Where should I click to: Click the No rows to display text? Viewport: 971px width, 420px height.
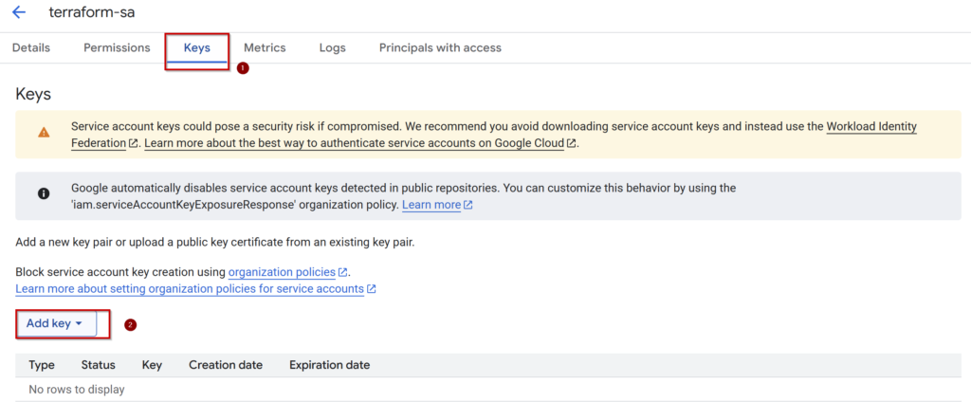[x=77, y=390]
